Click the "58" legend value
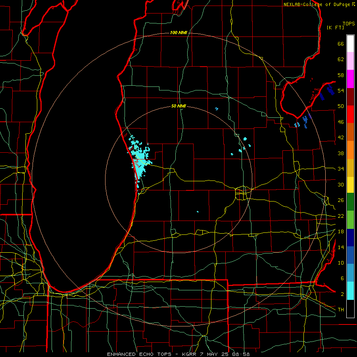The height and width of the screenshot is (357, 357). click(341, 75)
